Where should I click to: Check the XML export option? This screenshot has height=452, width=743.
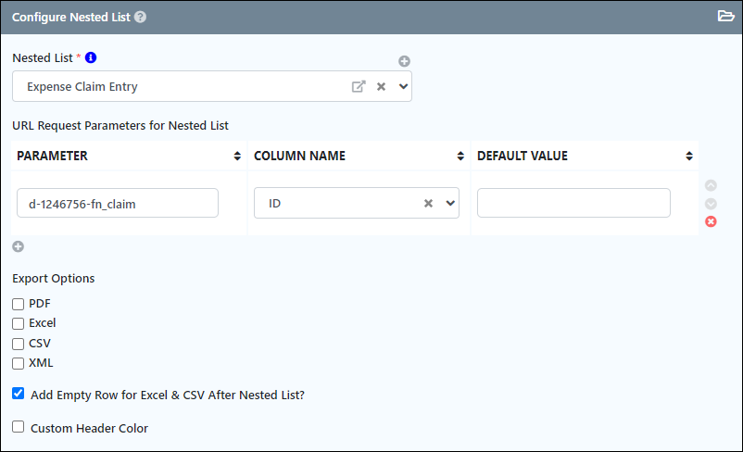(x=18, y=363)
